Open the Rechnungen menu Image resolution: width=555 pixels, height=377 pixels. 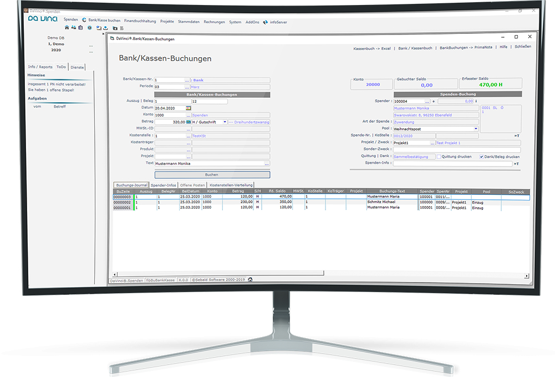[x=214, y=22]
